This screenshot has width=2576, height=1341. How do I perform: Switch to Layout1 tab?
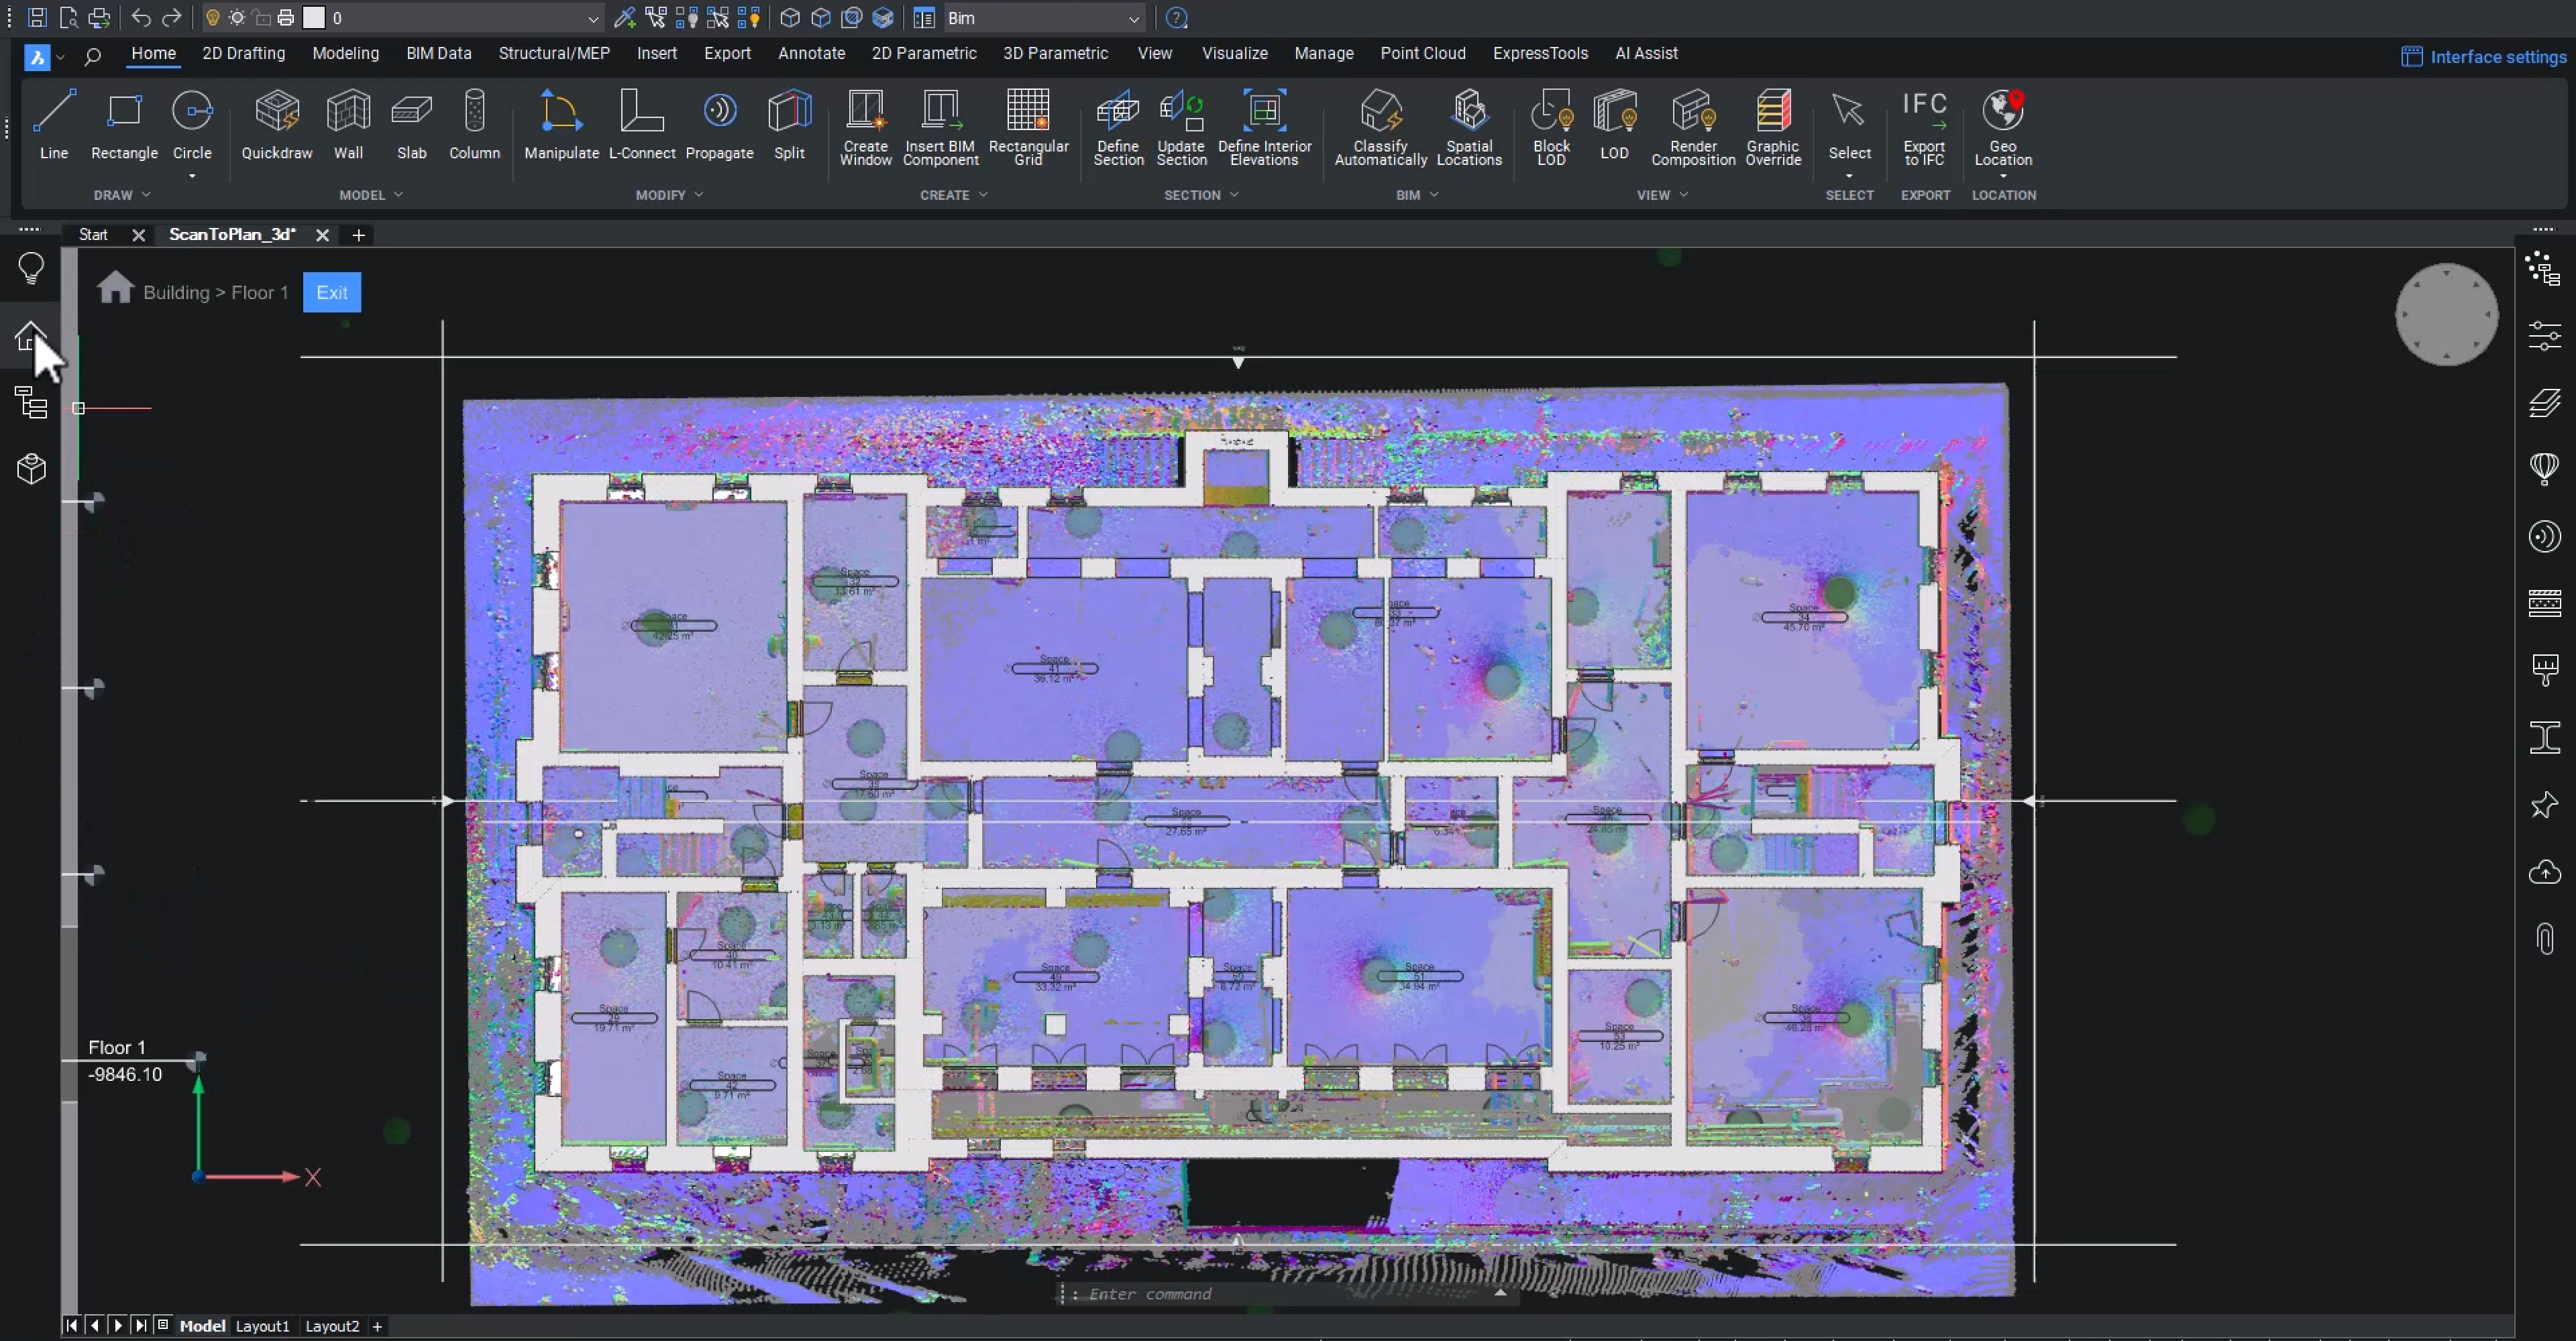(262, 1326)
